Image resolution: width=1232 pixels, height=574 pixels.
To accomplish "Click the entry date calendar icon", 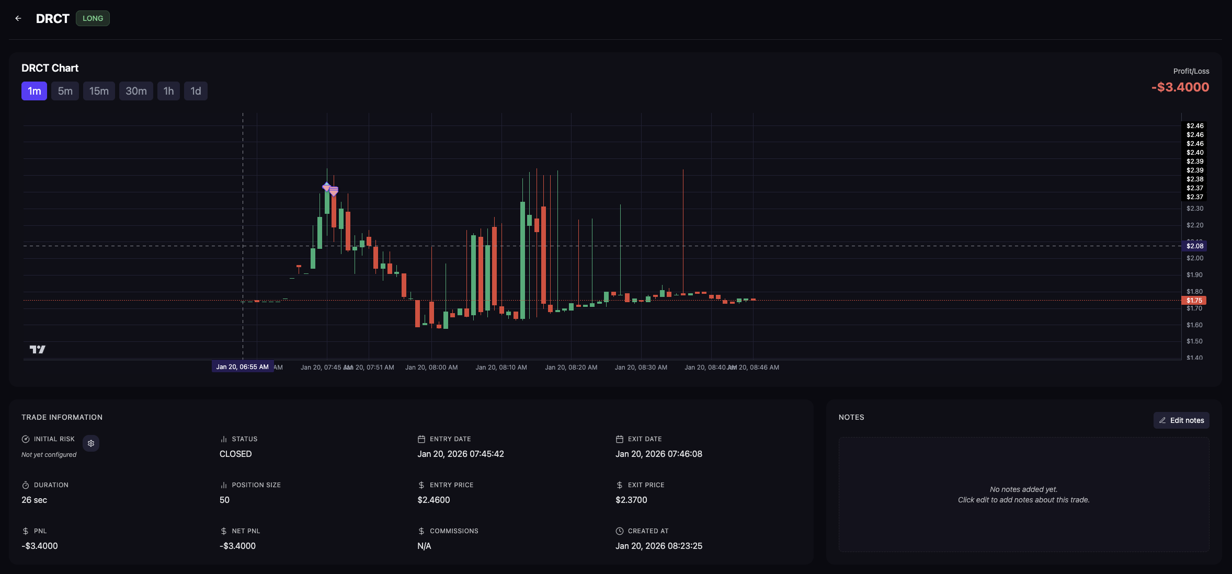I will pos(421,439).
